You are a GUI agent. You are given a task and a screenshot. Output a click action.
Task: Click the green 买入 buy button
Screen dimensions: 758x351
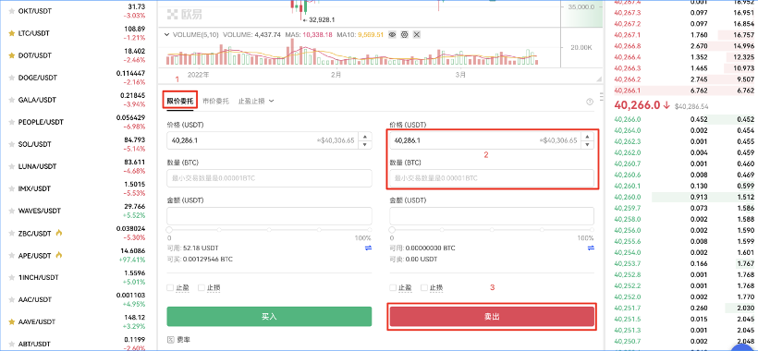pyautogui.click(x=269, y=317)
